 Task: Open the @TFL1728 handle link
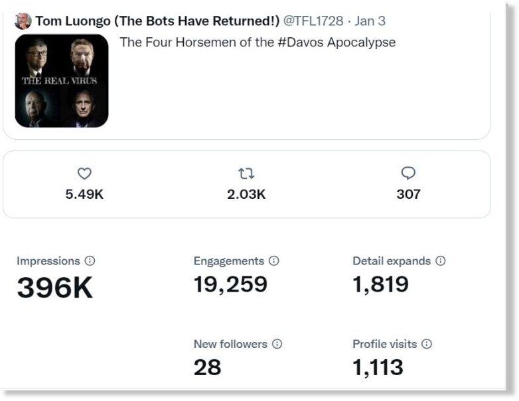313,21
